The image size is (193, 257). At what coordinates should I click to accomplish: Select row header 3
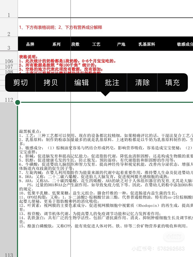click(x=9, y=48)
